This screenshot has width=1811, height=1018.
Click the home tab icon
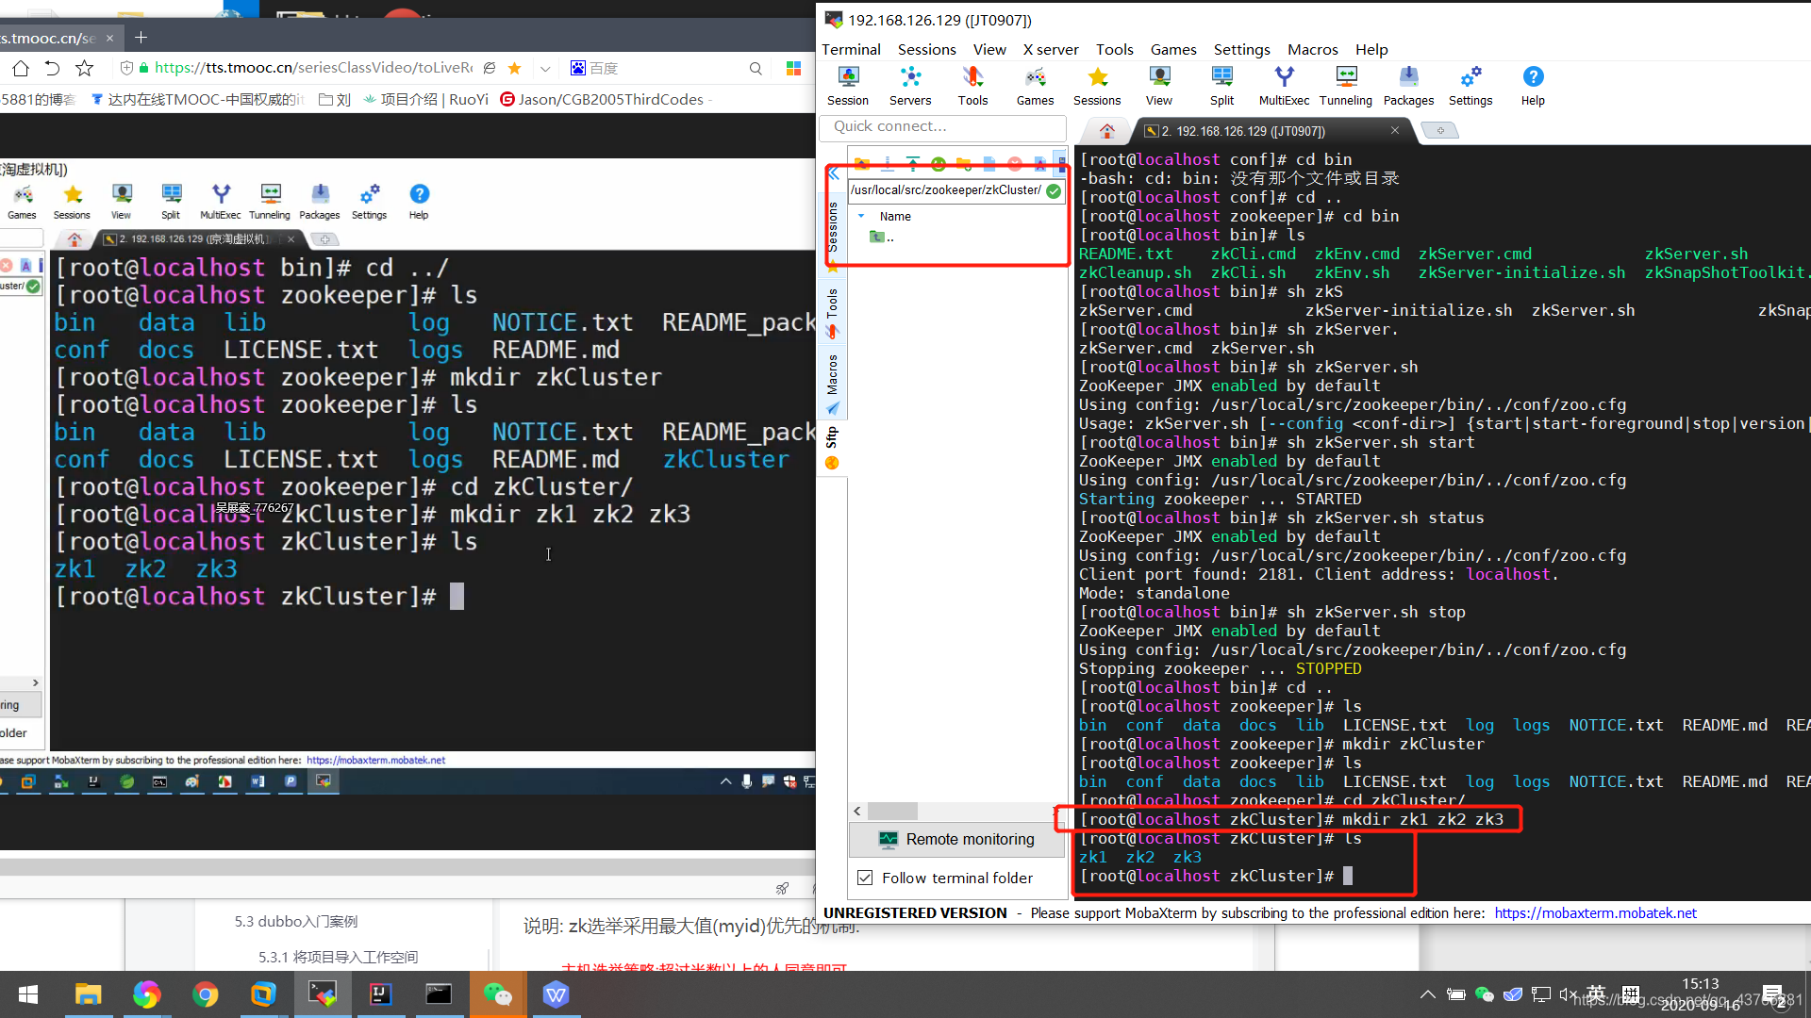point(1107,131)
